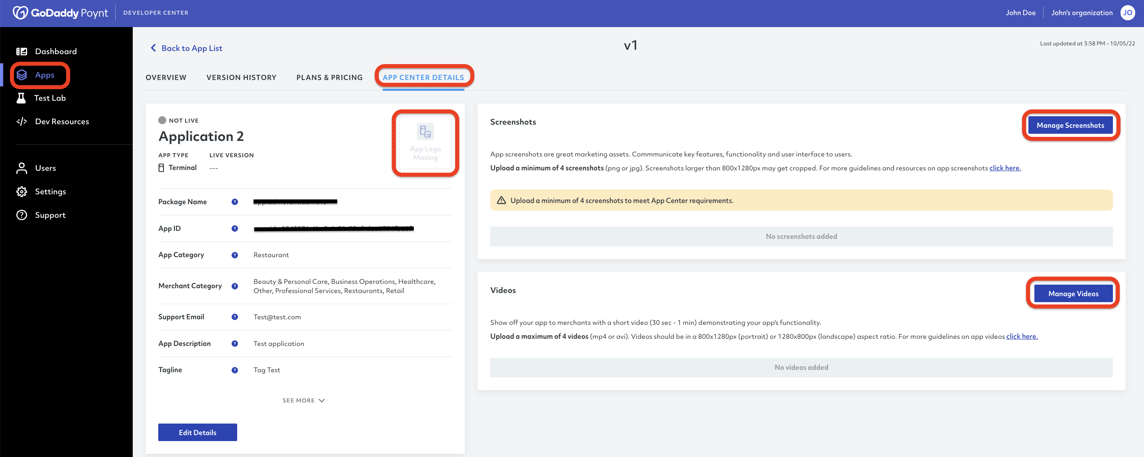1144x457 pixels.
Task: Click the Back to App List link
Action: point(192,47)
